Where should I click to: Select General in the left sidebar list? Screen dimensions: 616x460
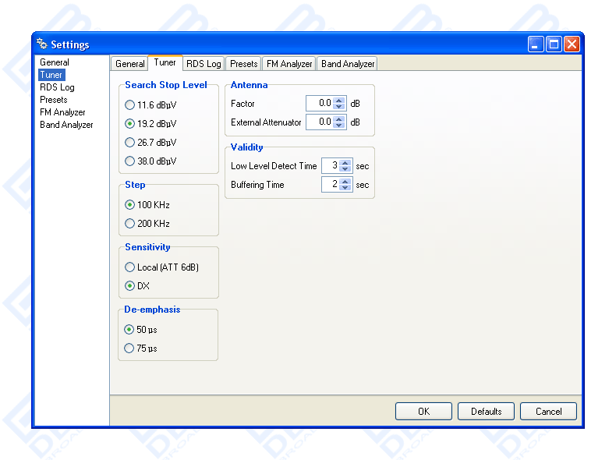click(55, 62)
